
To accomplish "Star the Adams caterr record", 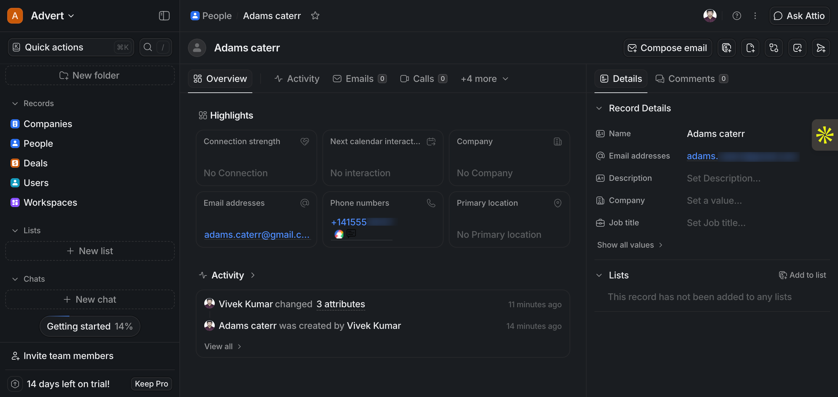I will pyautogui.click(x=315, y=15).
